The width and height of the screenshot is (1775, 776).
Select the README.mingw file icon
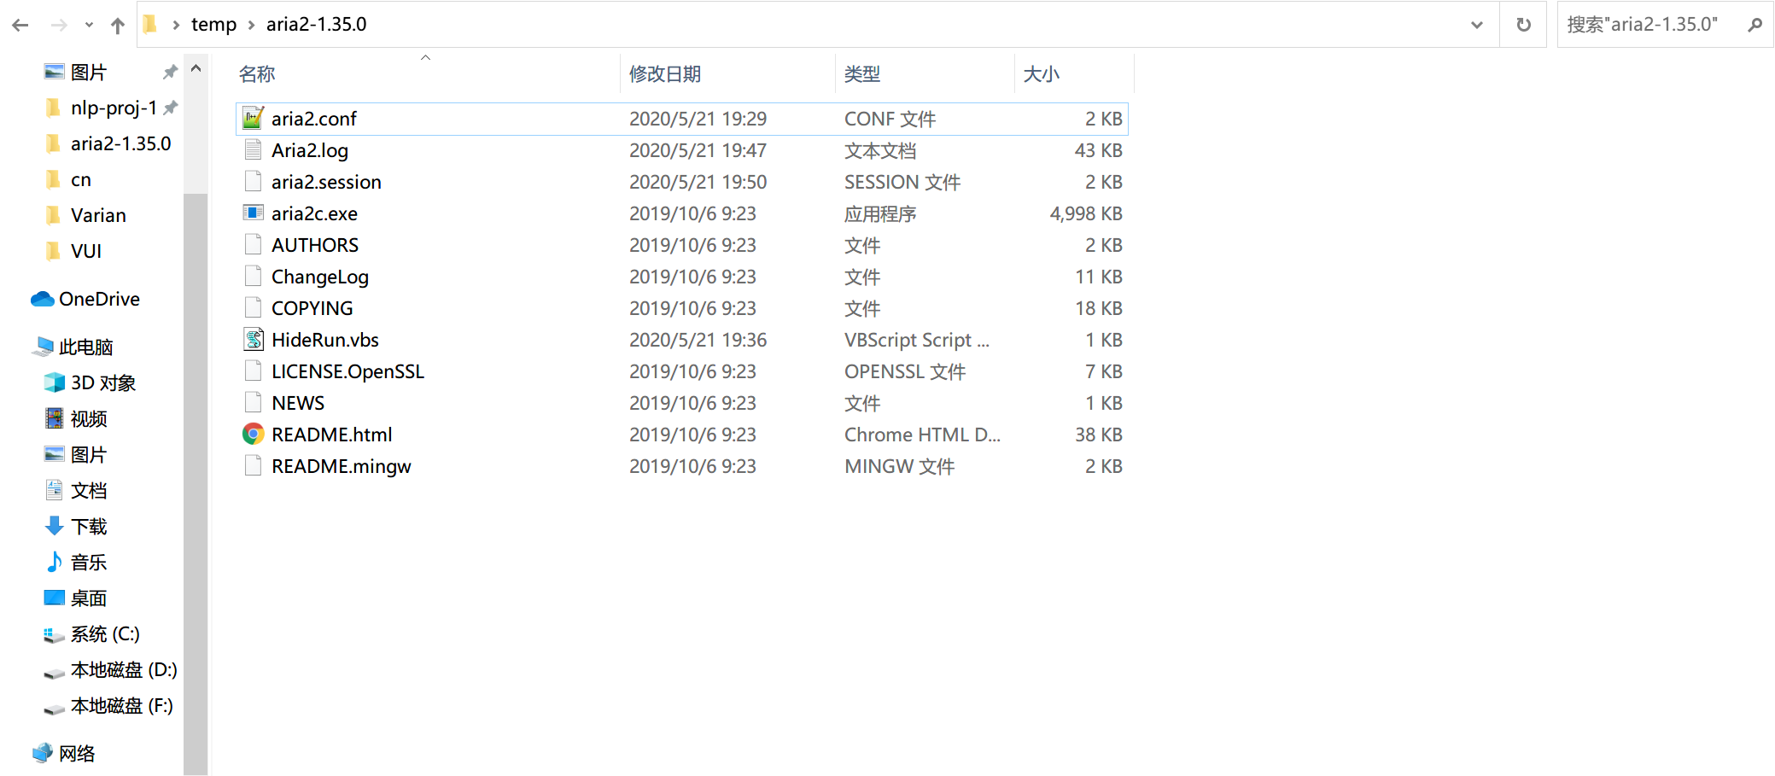[x=253, y=466]
